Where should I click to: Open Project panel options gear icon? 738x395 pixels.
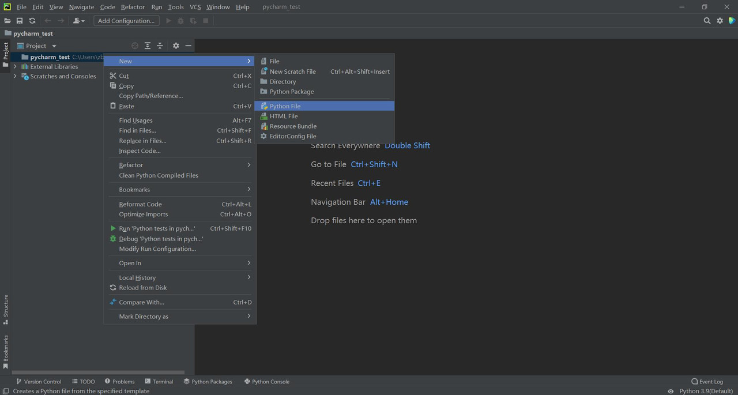click(x=176, y=46)
